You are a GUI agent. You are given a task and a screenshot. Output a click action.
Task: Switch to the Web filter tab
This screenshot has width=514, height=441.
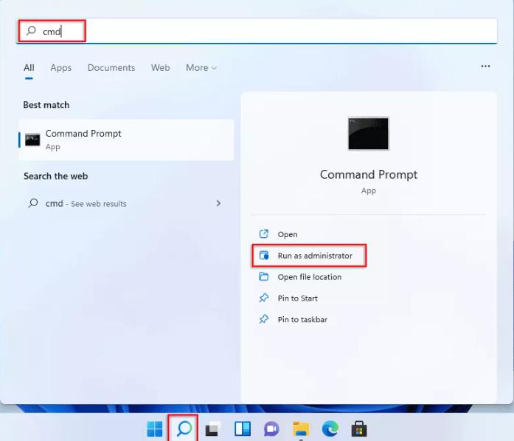pyautogui.click(x=160, y=68)
